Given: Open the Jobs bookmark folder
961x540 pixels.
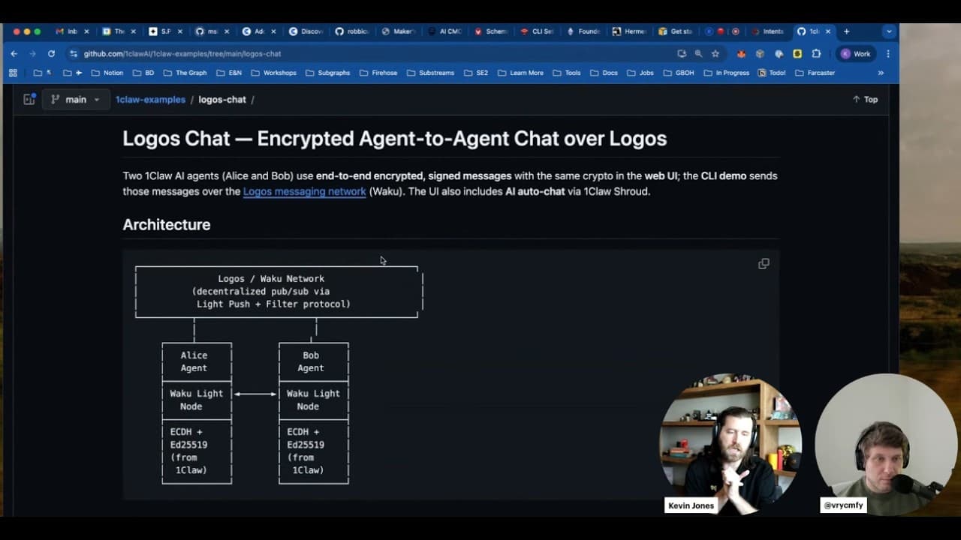Looking at the screenshot, I should pos(639,73).
